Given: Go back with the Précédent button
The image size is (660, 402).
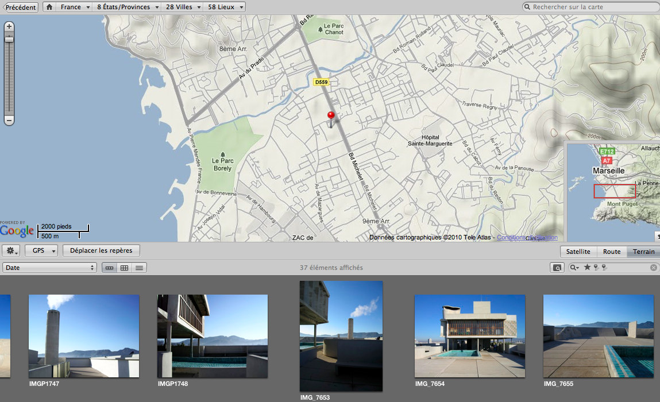Looking at the screenshot, I should pos(21,7).
